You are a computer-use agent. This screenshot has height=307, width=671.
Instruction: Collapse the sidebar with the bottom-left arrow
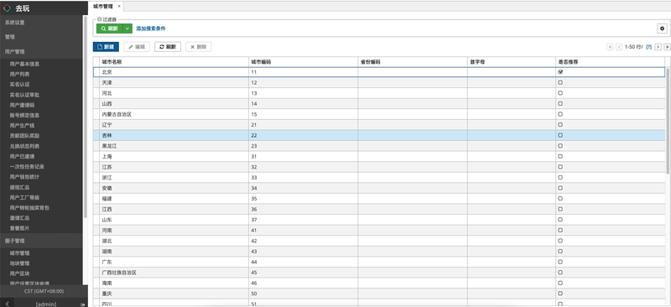click(8, 304)
